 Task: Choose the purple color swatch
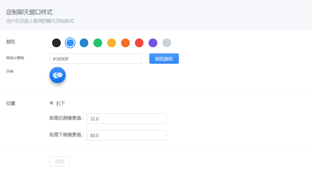[153, 43]
